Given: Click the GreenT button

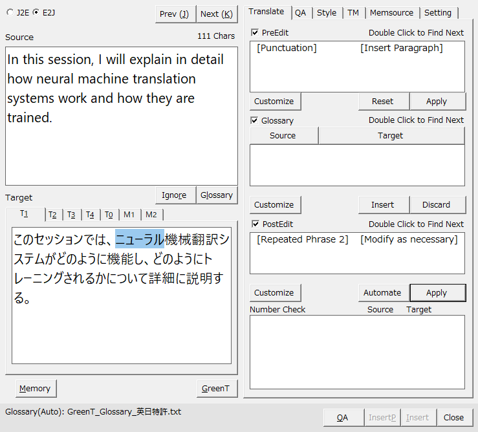Looking at the screenshot, I should pyautogui.click(x=215, y=388).
